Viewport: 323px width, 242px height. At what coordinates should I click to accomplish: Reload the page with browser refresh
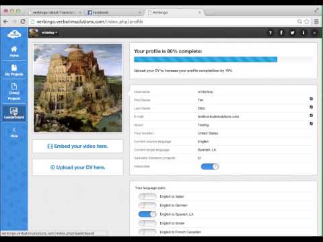(x=23, y=22)
